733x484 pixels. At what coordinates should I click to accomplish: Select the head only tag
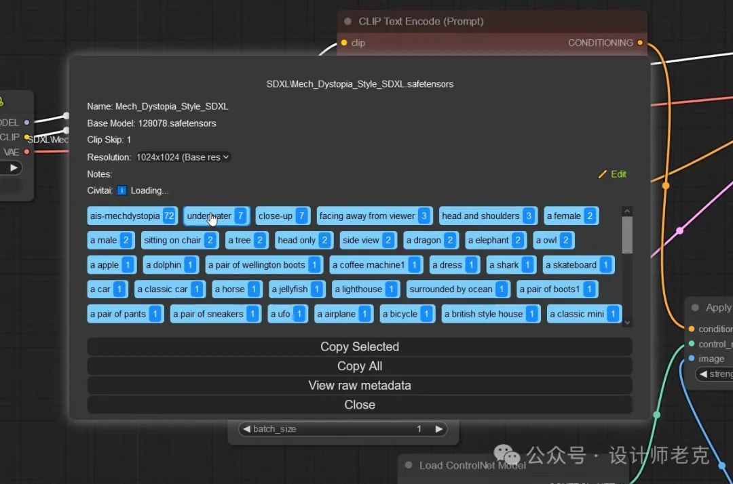(304, 240)
